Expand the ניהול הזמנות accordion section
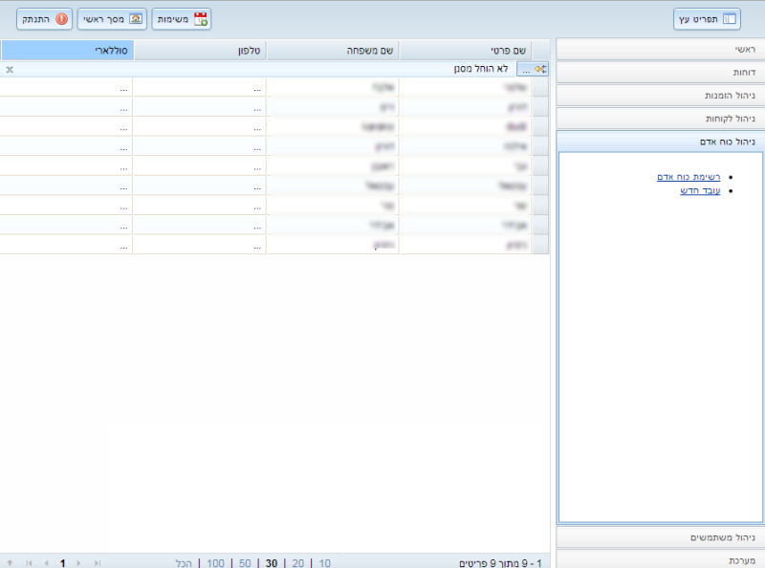Image resolution: width=765 pixels, height=568 pixels. pyautogui.click(x=660, y=96)
